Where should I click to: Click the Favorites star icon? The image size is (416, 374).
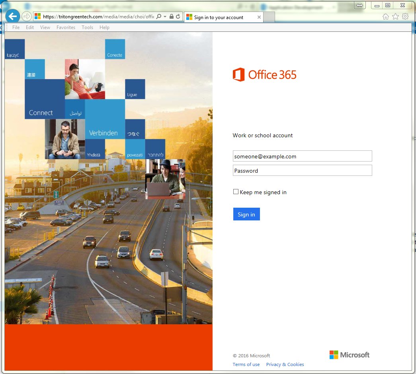(395, 17)
